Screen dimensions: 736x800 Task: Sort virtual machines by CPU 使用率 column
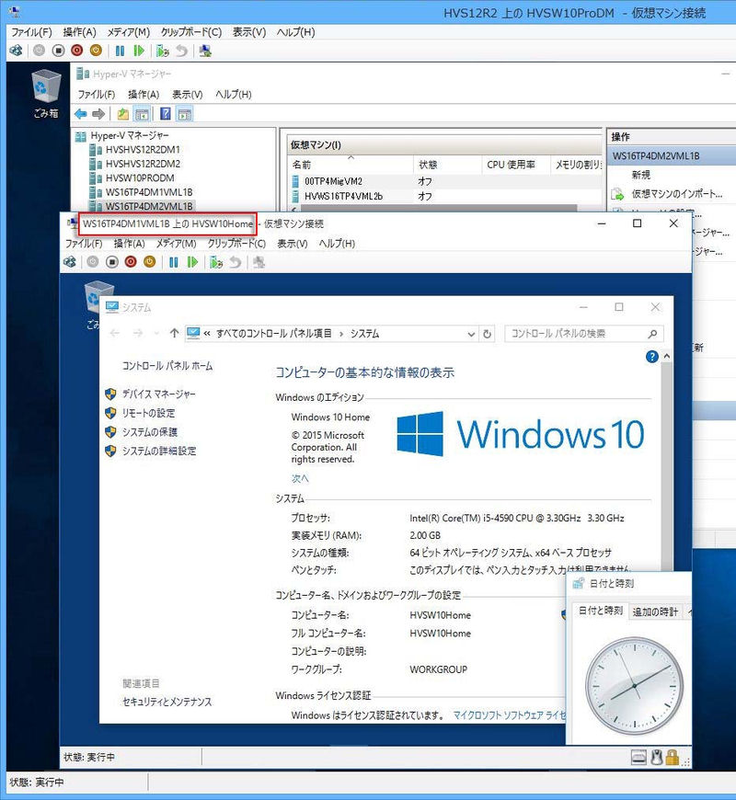(516, 165)
